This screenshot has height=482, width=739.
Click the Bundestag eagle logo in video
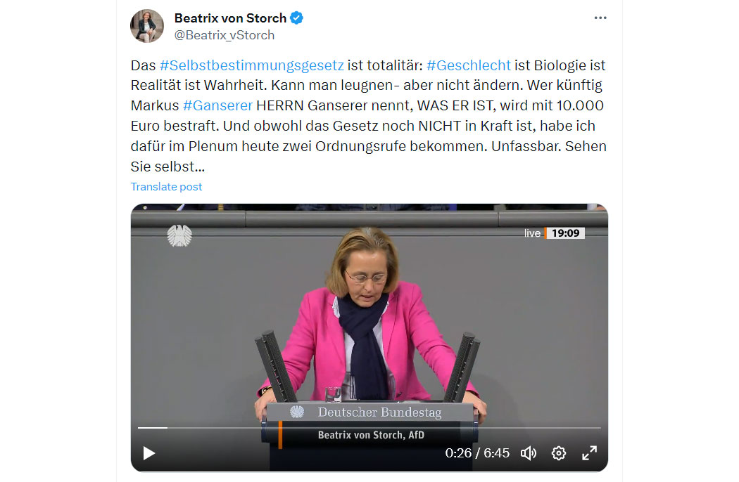pos(179,235)
